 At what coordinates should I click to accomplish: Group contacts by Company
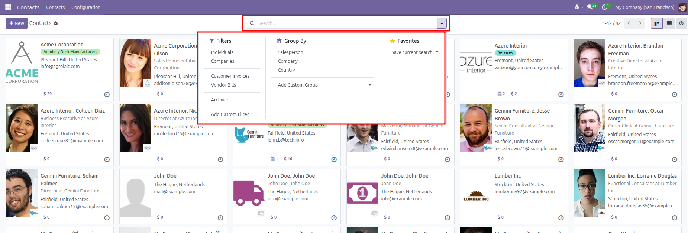288,61
